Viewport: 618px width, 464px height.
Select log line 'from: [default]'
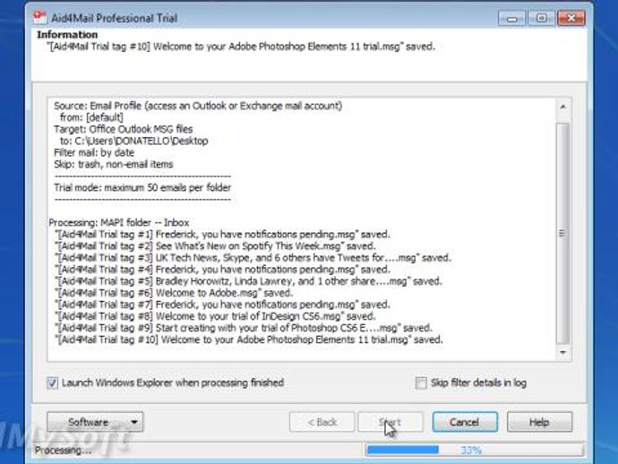(x=91, y=117)
